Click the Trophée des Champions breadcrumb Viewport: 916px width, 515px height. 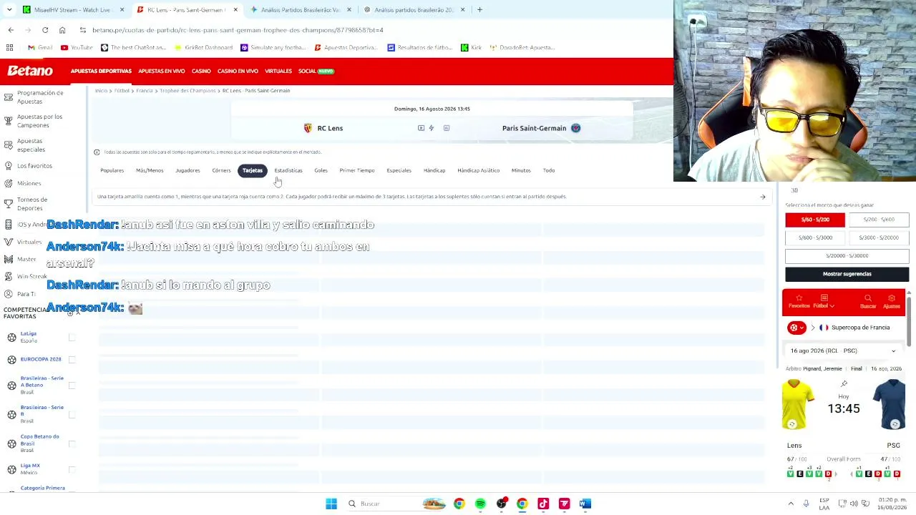pyautogui.click(x=187, y=91)
